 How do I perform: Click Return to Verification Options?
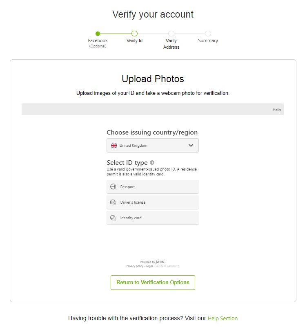click(153, 283)
